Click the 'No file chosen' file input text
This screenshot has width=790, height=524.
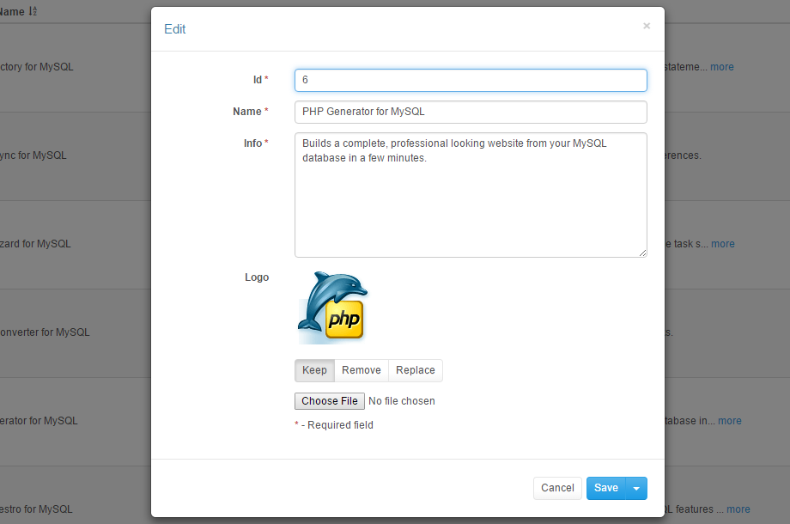click(x=401, y=401)
